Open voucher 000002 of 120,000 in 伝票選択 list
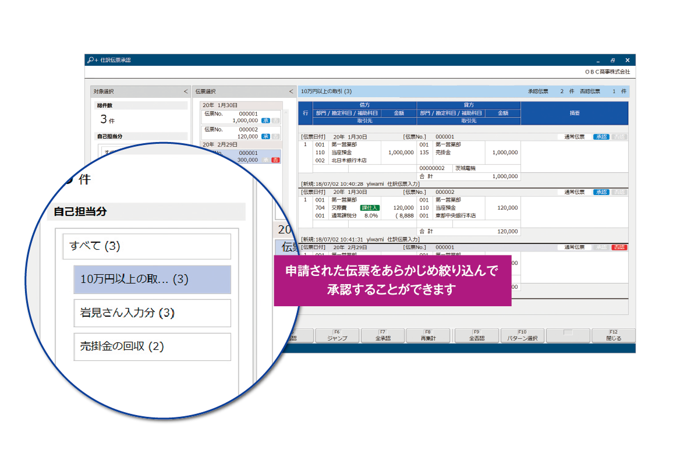The height and width of the screenshot is (464, 673). [x=241, y=133]
